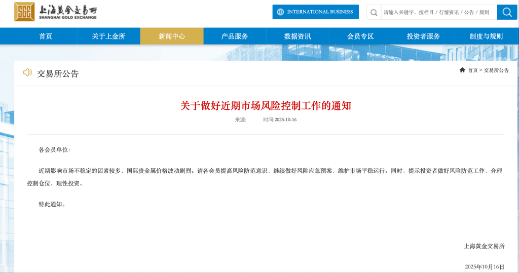The width and height of the screenshot is (519, 273).
Task: Click the gray magnifier icon in search box
Action: 374,12
